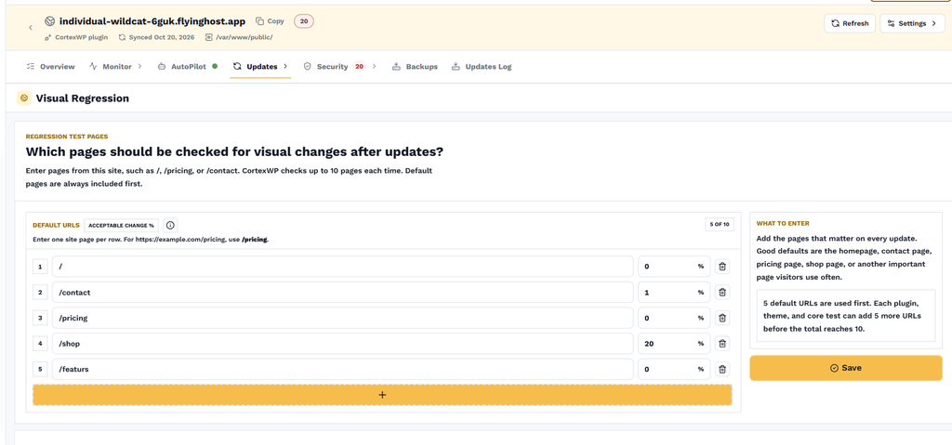Set the change percent for /shop row
This screenshot has width=952, height=445.
point(674,344)
